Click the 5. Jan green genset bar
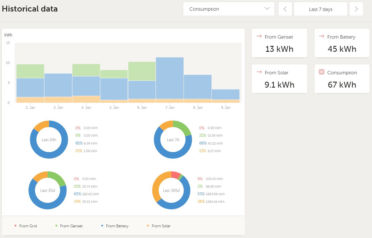The image size is (372, 238). (x=114, y=74)
